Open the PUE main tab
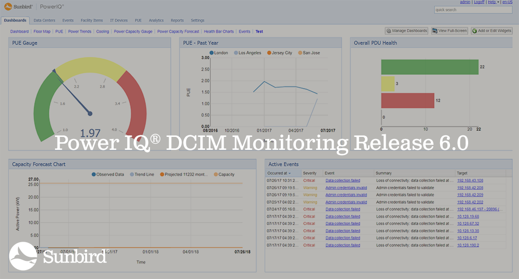 pyautogui.click(x=138, y=21)
